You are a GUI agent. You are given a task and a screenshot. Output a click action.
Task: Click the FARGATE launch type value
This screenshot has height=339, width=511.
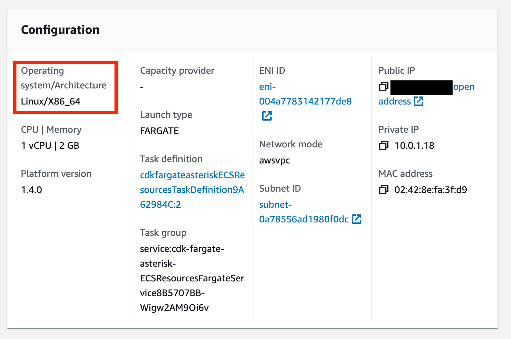click(x=159, y=131)
